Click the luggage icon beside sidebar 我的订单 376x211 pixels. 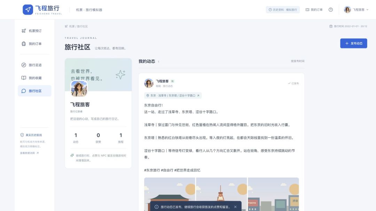tap(24, 44)
